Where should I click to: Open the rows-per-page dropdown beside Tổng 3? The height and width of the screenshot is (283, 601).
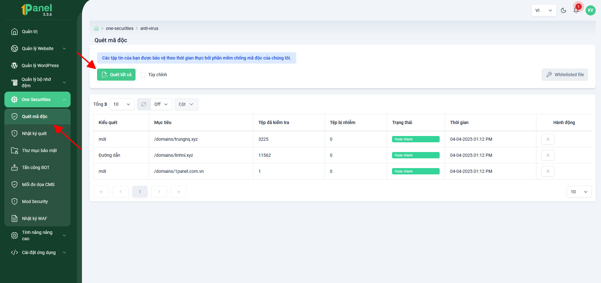(122, 104)
